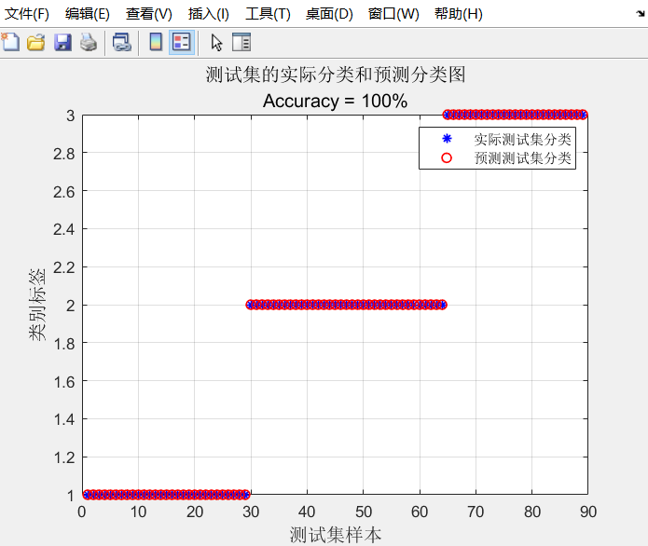
Task: Select the Edit Plot arrow tool
Action: point(216,43)
